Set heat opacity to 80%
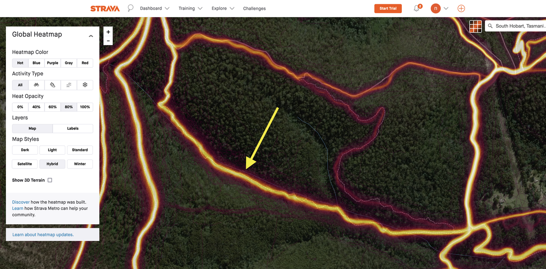The image size is (546, 269). (x=69, y=107)
